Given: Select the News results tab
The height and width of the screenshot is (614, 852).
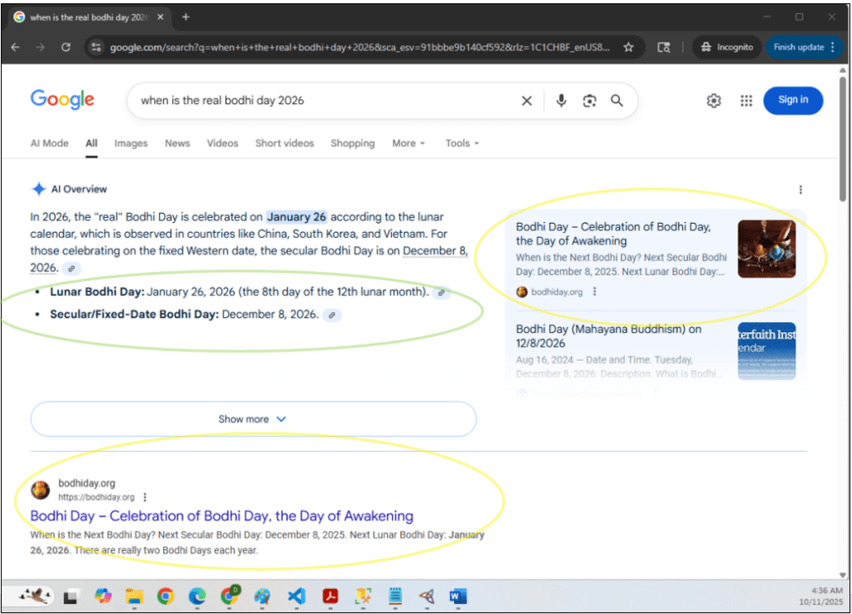Looking at the screenshot, I should 177,143.
